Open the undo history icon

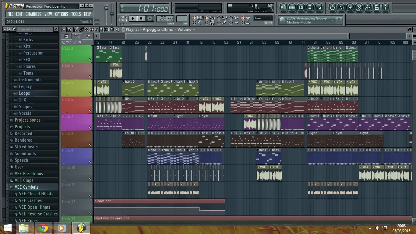(x=333, y=8)
